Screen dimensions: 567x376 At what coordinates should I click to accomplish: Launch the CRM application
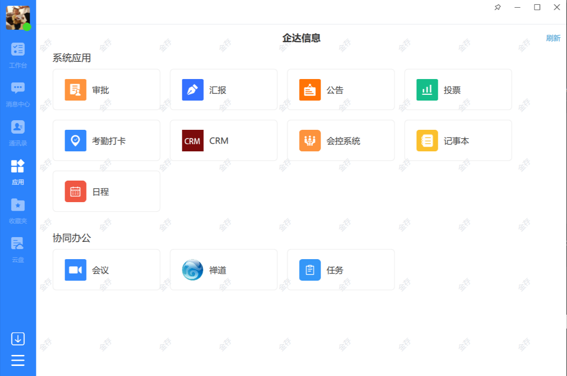(193, 140)
